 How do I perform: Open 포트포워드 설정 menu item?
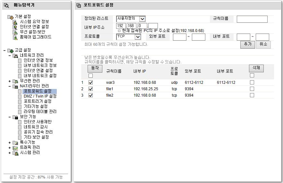point(38,91)
